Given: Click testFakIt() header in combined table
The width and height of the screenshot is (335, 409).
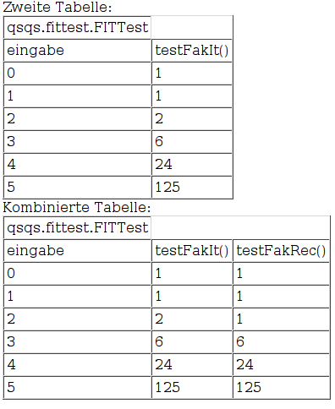Looking at the screenshot, I should pos(192,251).
